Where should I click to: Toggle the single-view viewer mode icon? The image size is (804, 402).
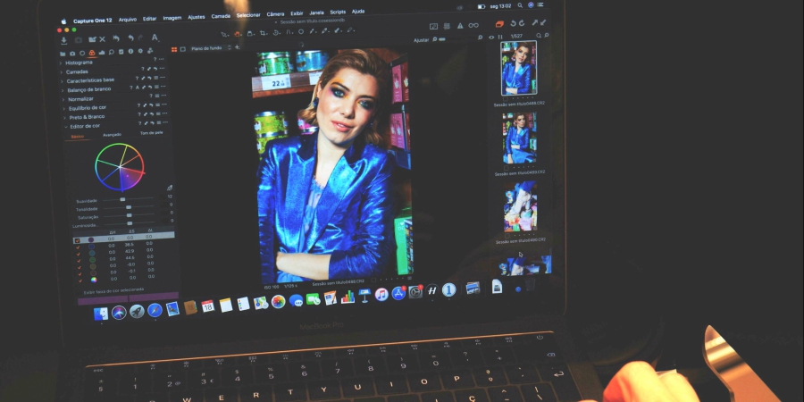tap(182, 49)
